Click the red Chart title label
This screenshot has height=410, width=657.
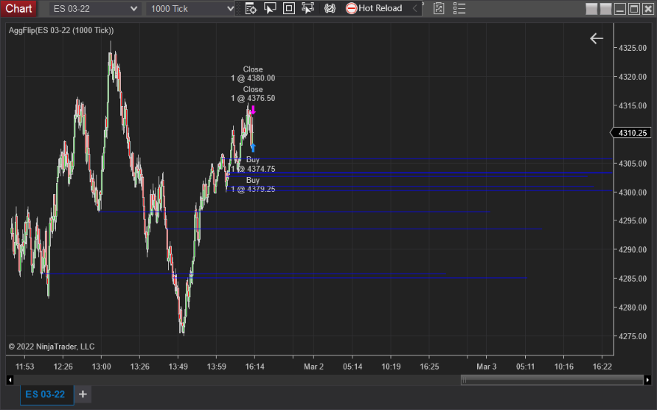click(x=18, y=8)
